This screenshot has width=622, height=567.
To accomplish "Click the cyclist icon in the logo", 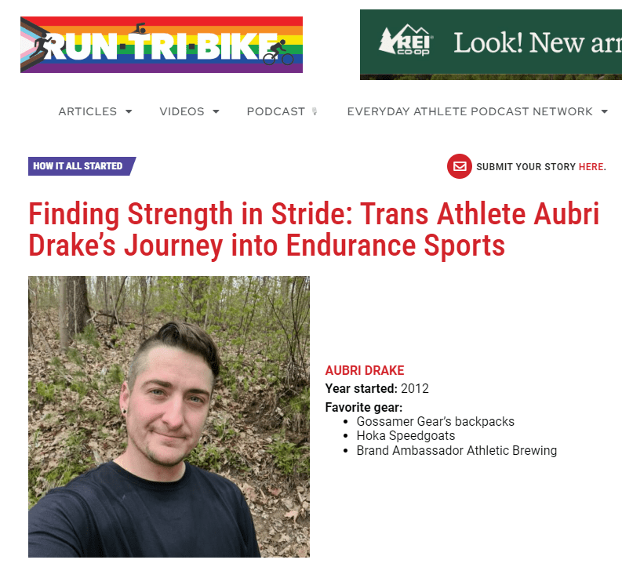I will [x=277, y=52].
